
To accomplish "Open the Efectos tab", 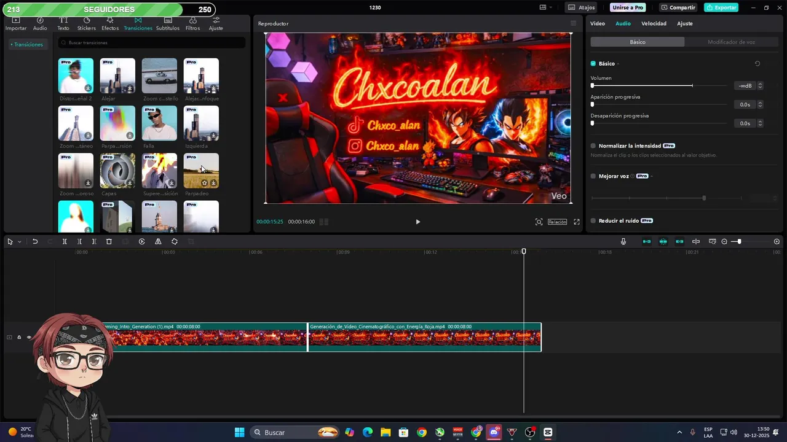I will [x=110, y=24].
